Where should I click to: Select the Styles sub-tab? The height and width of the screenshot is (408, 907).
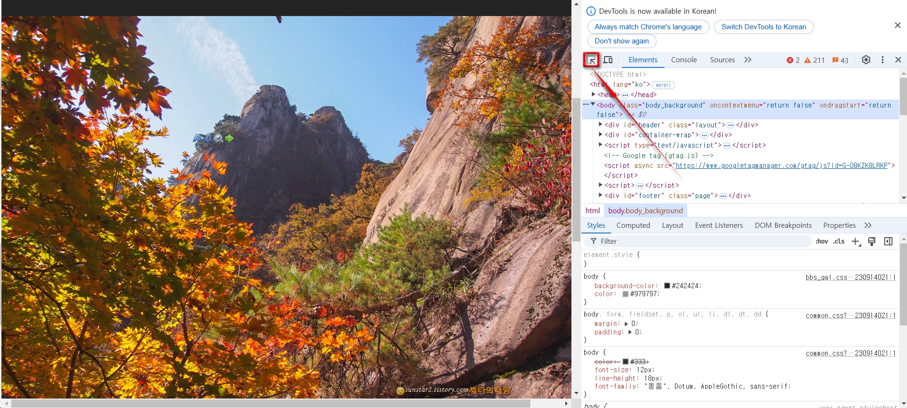pos(596,225)
